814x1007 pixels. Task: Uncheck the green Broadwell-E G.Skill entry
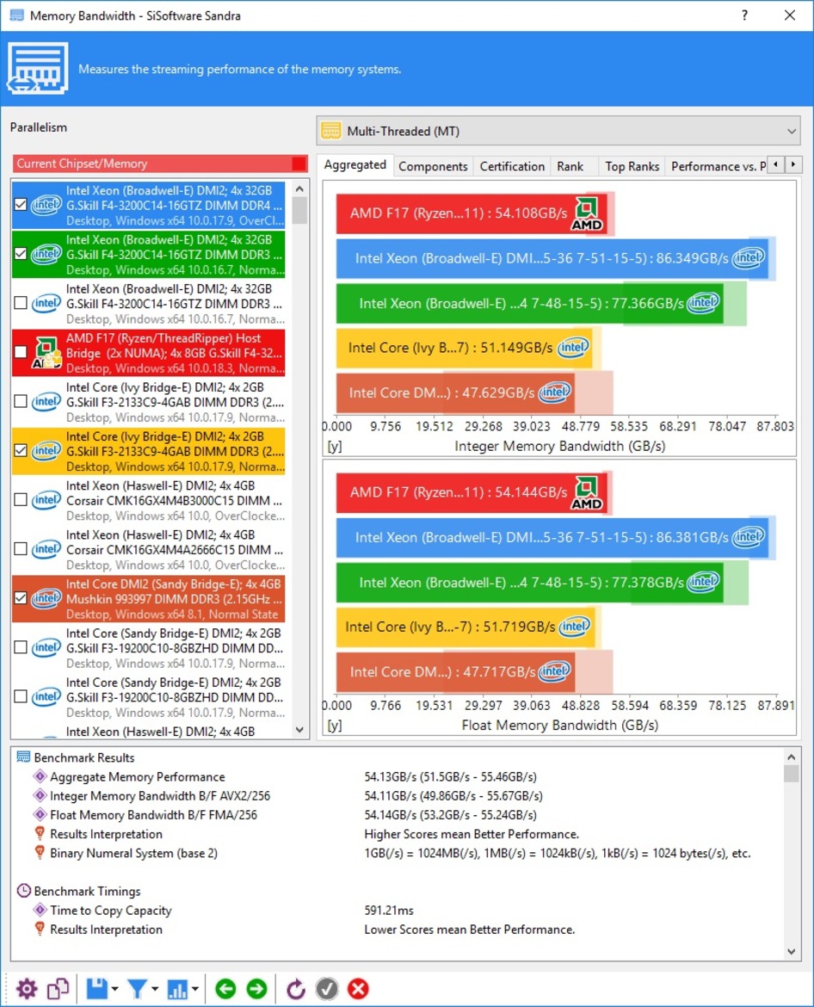click(x=21, y=254)
